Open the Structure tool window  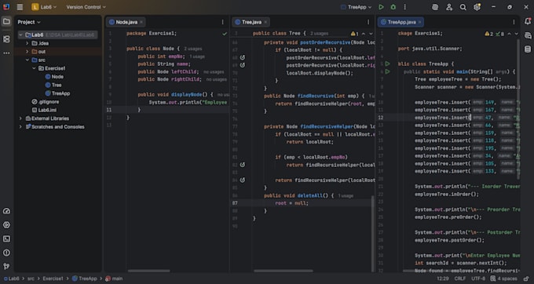pyautogui.click(x=6, y=39)
